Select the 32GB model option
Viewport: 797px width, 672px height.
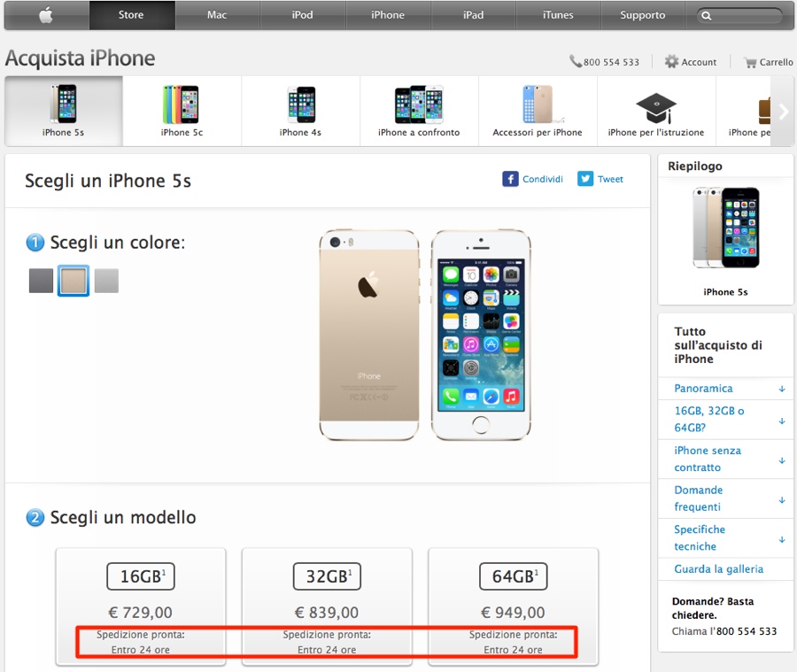click(327, 606)
